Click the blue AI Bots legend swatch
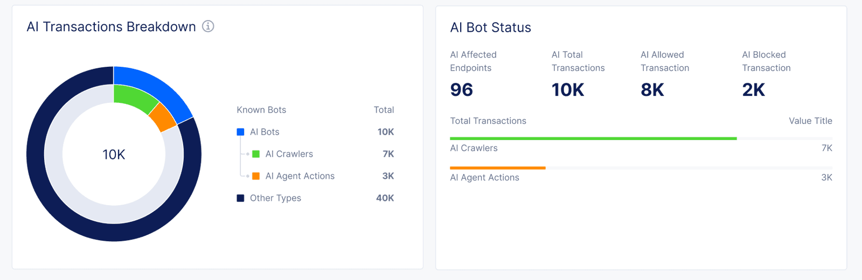Viewport: 862px width, 280px height. (241, 132)
